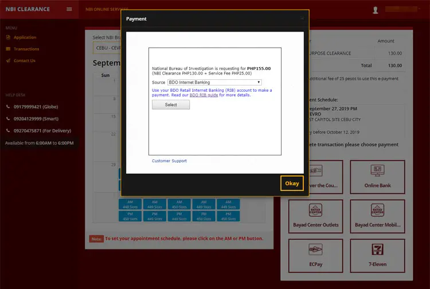Screen dimensions: 430x289
Task: Click the red Note badge
Action: [x=96, y=239]
